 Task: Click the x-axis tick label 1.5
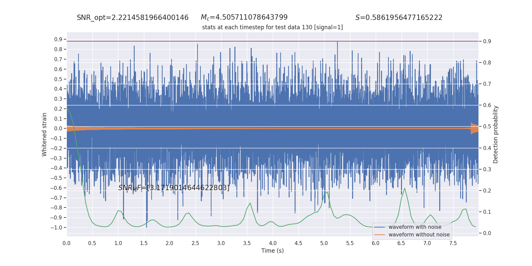tap(144, 243)
